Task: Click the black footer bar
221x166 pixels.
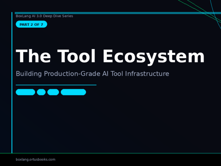Action: (130, 160)
